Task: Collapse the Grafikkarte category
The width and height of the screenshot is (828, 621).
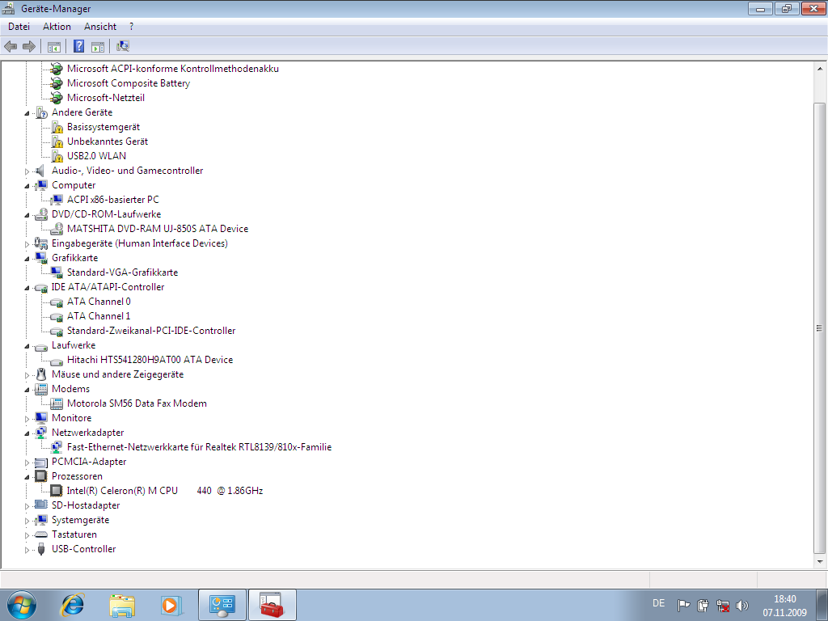Action: [x=27, y=259]
